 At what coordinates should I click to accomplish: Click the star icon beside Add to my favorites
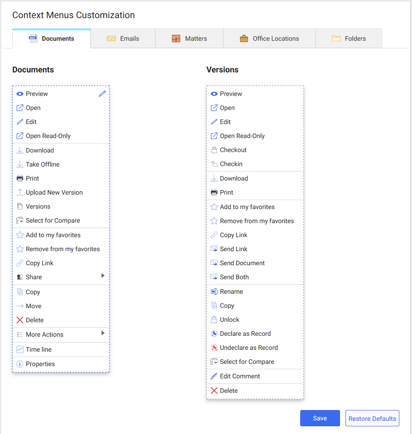tap(20, 234)
